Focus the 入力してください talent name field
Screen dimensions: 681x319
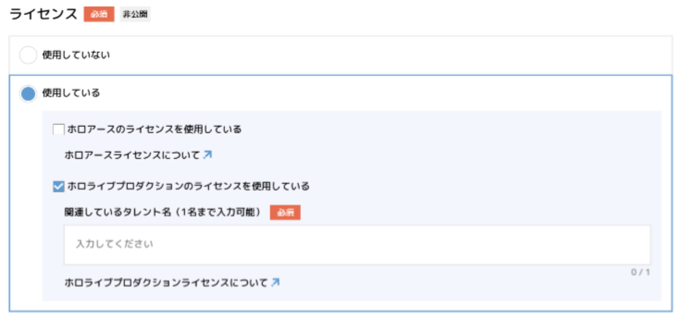[x=356, y=245]
